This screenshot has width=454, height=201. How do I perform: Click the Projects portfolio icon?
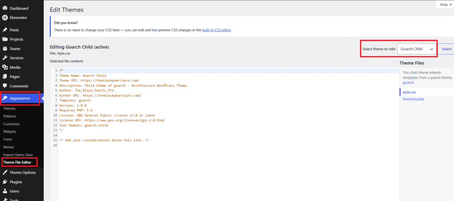pyautogui.click(x=4, y=39)
